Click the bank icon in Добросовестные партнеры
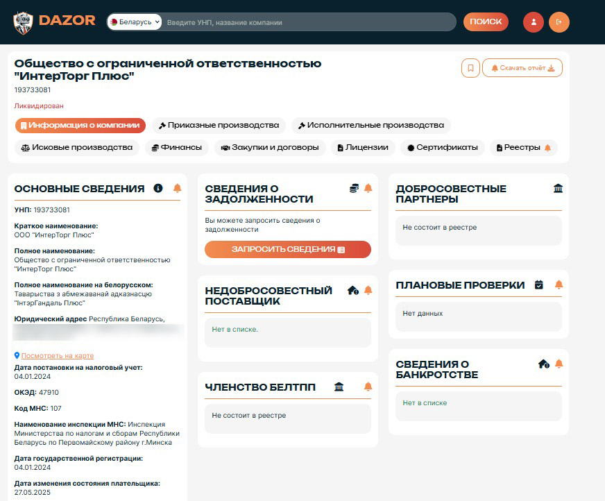 [558, 188]
